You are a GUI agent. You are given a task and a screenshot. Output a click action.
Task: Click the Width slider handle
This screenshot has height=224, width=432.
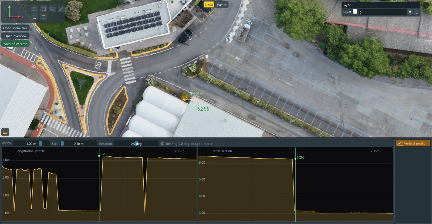[40, 143]
